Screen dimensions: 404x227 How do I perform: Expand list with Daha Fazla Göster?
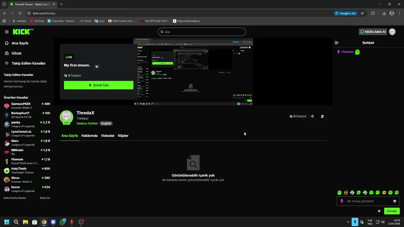(x=15, y=198)
